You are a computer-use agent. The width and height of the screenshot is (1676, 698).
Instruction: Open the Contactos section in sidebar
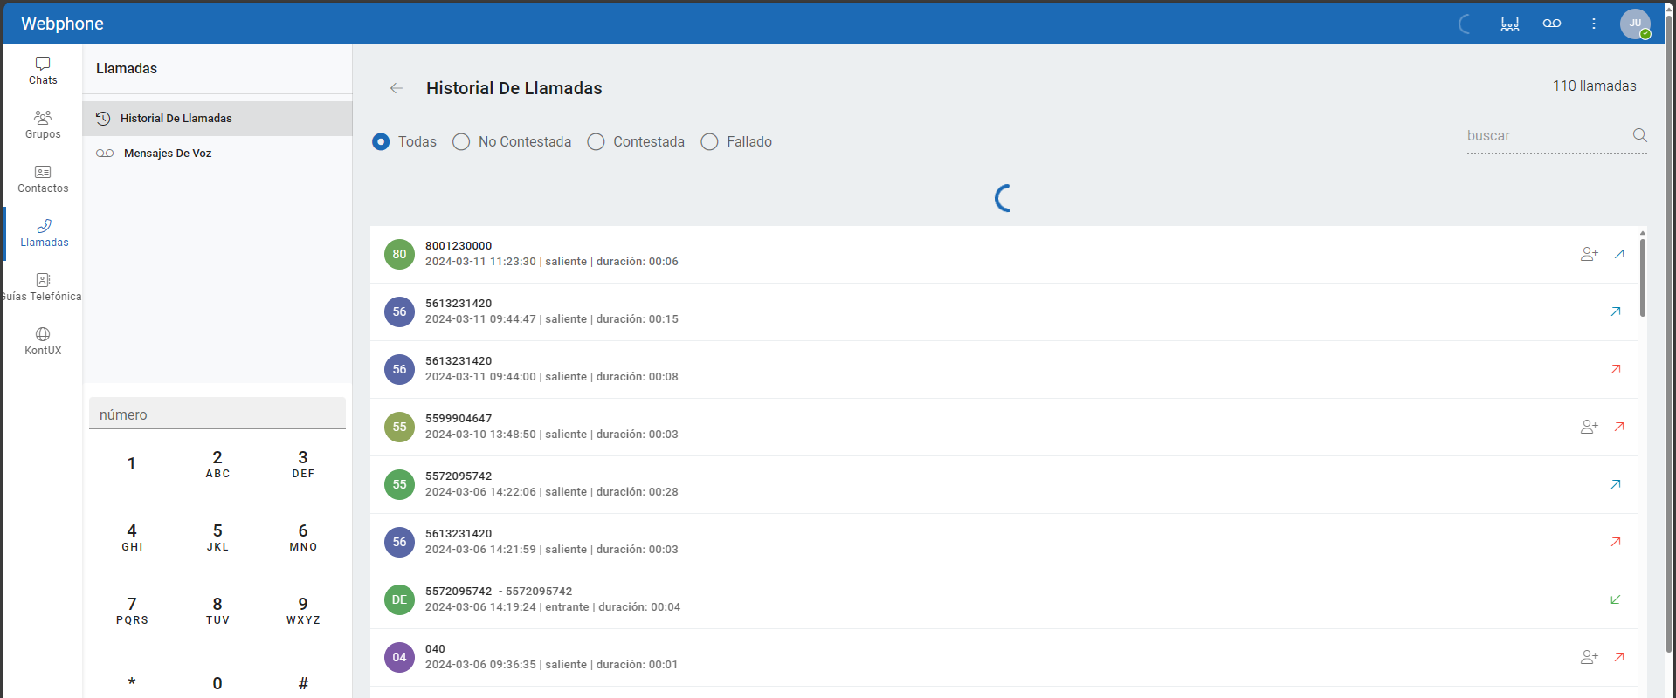[43, 179]
